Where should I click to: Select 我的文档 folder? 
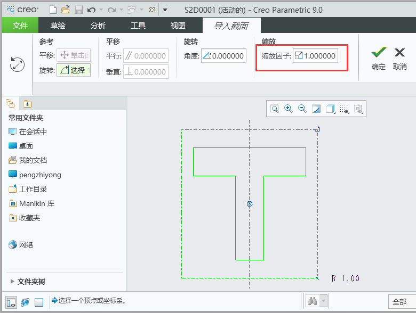point(28,160)
